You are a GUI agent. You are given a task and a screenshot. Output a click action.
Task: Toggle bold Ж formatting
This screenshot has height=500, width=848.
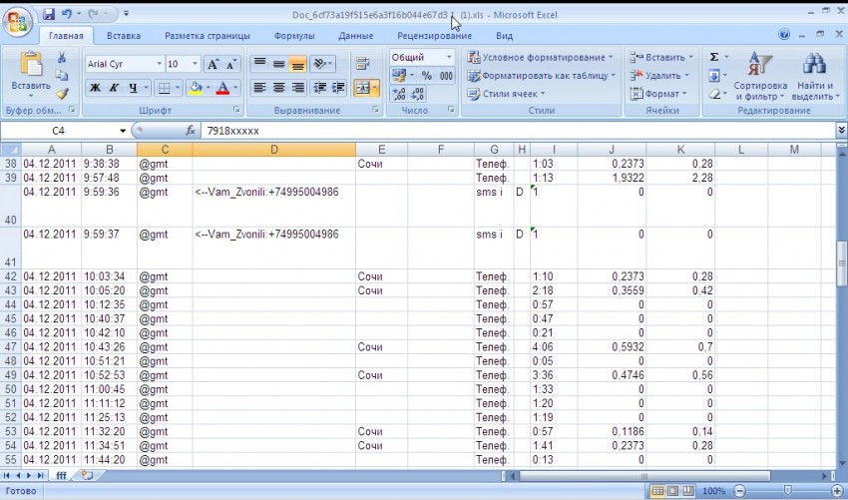(96, 88)
